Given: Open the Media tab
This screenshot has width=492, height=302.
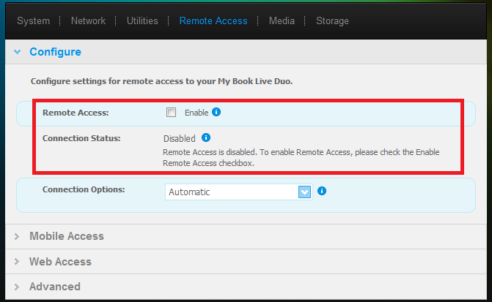Looking at the screenshot, I should tap(282, 20).
